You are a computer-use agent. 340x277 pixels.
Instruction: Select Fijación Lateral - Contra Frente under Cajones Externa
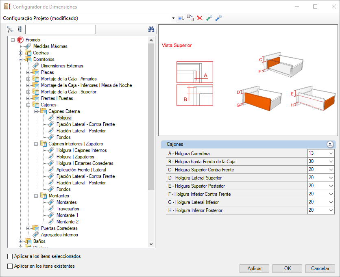coord(85,124)
